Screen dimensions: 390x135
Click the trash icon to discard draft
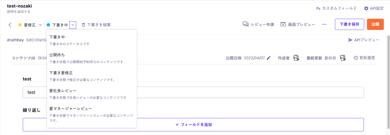pos(83,25)
